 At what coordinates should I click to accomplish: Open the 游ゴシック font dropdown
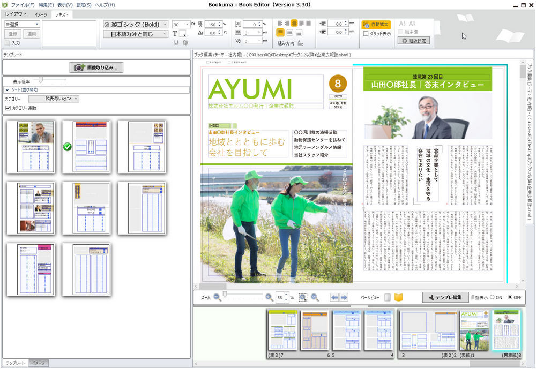coord(135,24)
